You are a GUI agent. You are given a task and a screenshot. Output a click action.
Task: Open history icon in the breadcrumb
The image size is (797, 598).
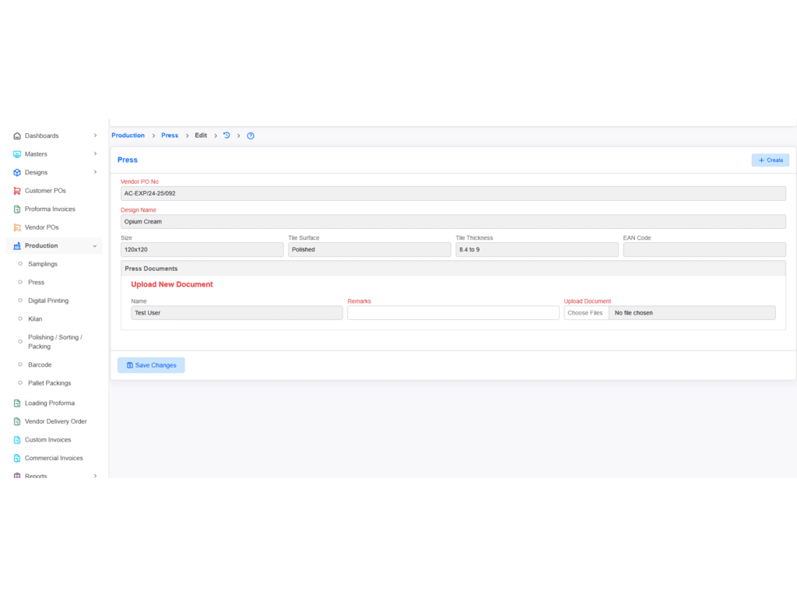pos(226,135)
